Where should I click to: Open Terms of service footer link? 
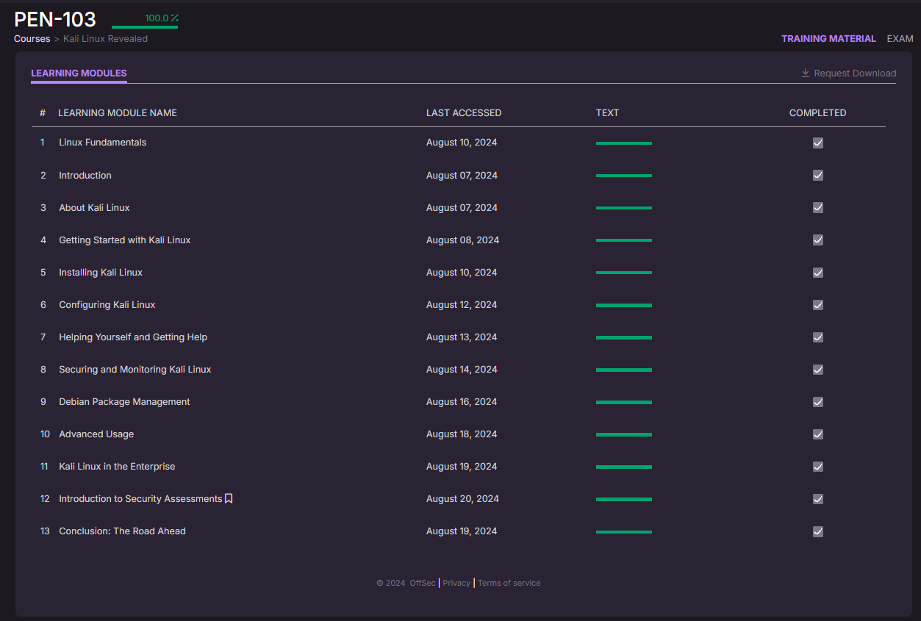[509, 583]
